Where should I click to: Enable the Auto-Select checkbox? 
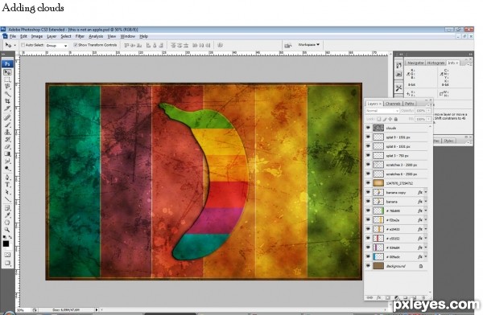coord(23,45)
